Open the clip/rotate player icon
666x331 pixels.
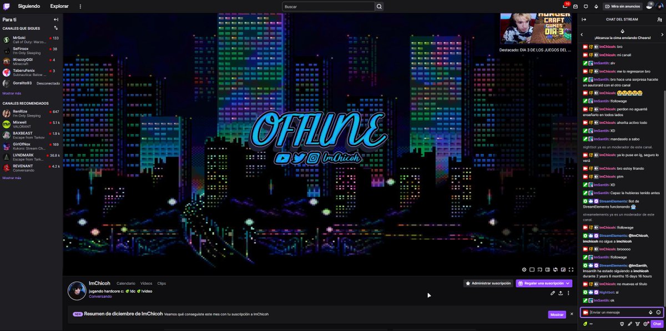pyautogui.click(x=555, y=269)
